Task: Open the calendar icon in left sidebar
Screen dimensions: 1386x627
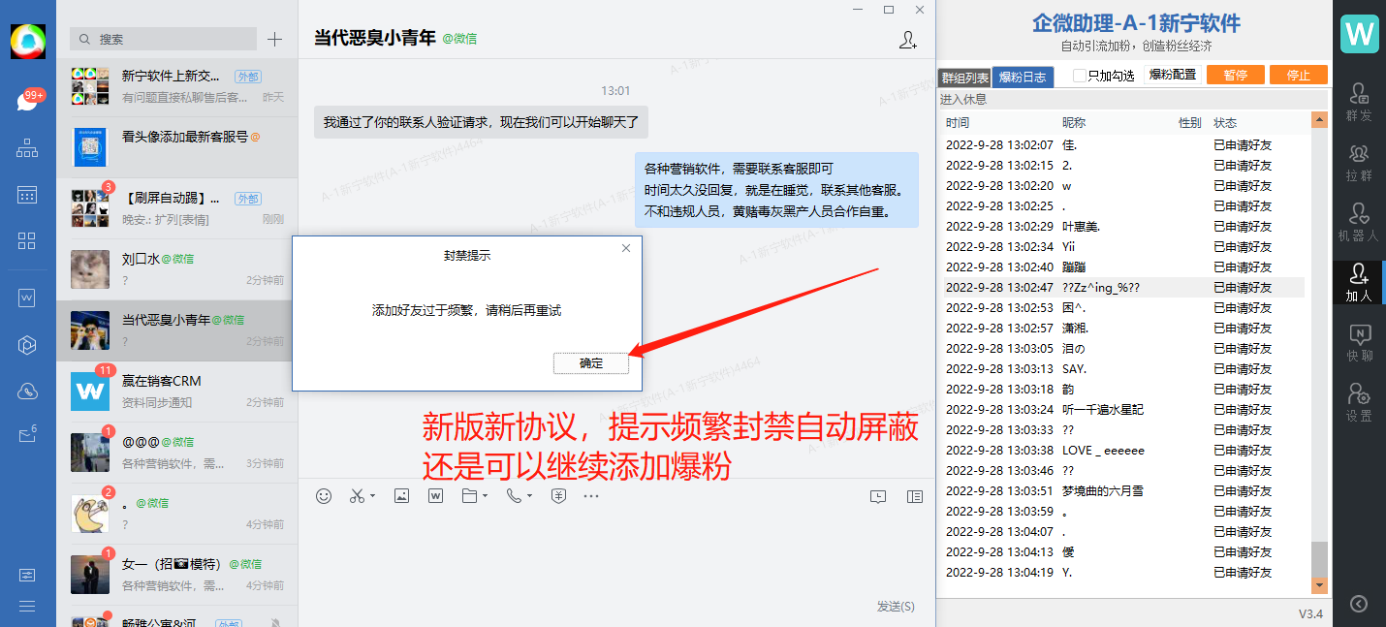Action: click(27, 195)
